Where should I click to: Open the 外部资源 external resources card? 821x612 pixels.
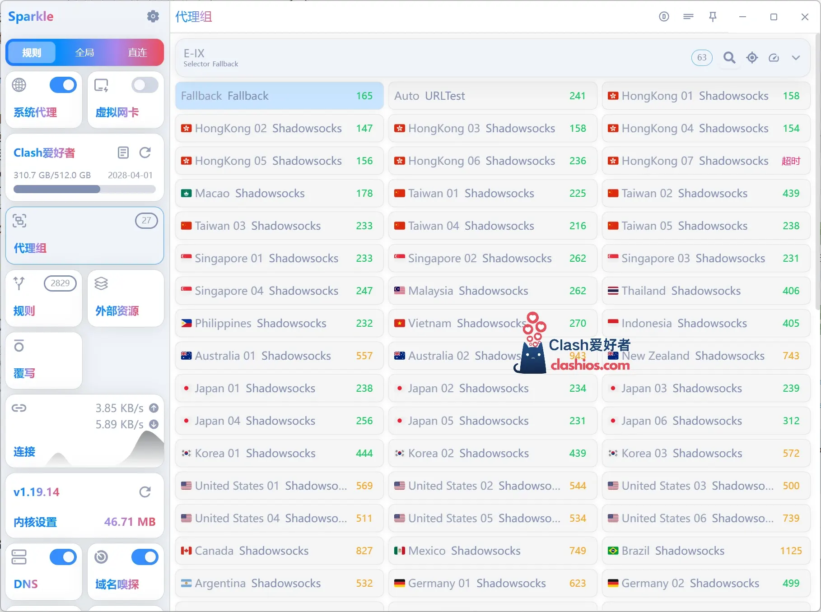126,298
